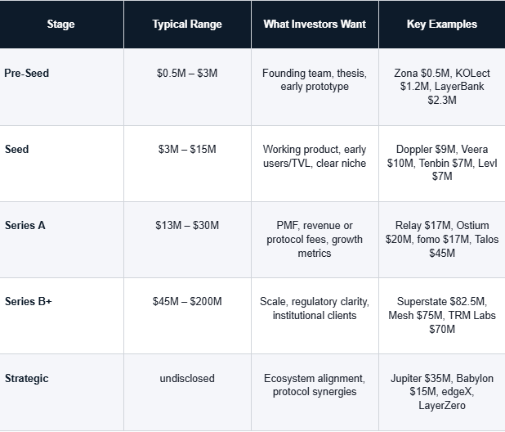Viewport: 505px width, 432px height.
Task: Select the Series A stage cell
Action: (x=61, y=240)
